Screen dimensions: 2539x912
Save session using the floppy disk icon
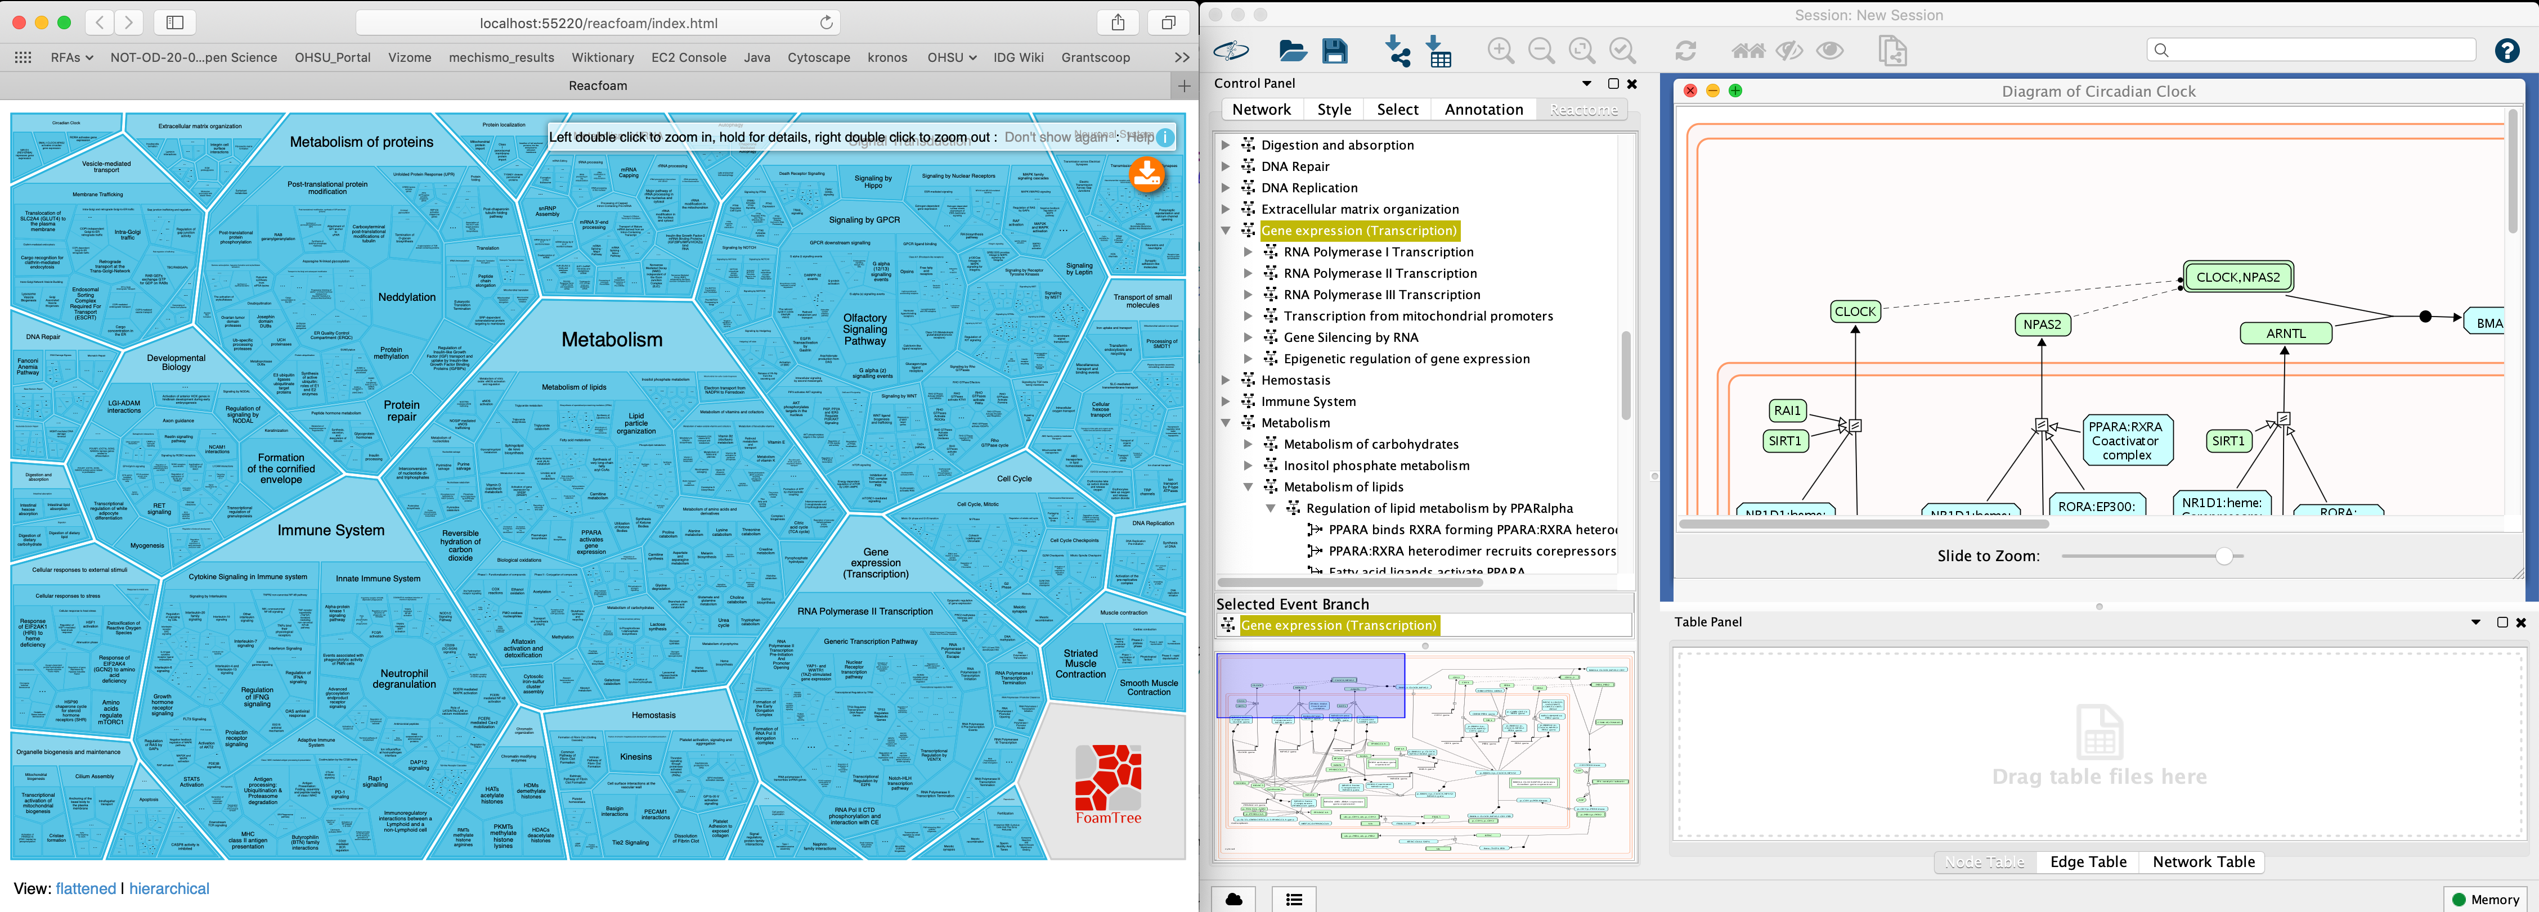[1335, 50]
